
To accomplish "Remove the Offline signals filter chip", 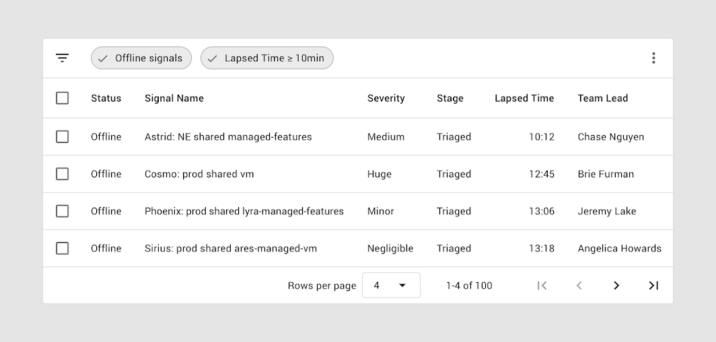I will [141, 58].
